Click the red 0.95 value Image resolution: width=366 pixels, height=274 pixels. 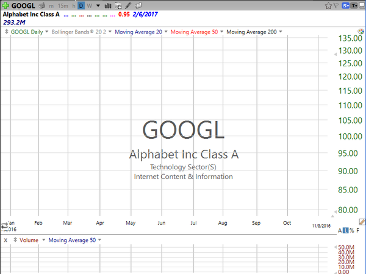124,15
